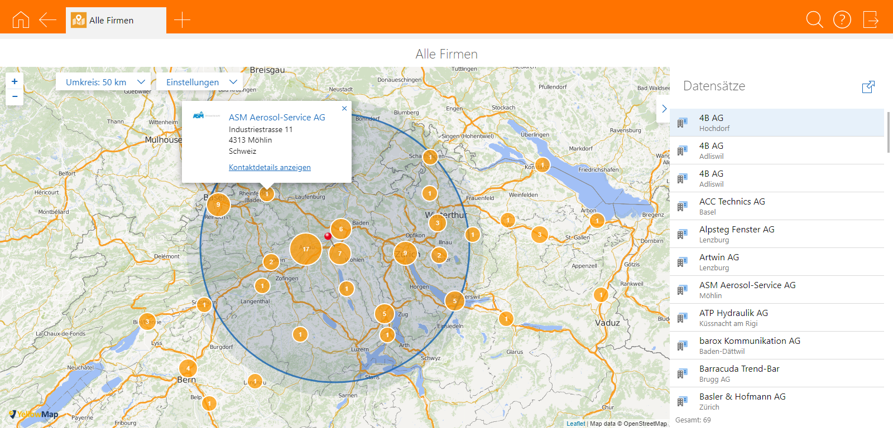The height and width of the screenshot is (428, 893).
Task: Click the cluster marker 2 near Zofingen
Action: 271,262
